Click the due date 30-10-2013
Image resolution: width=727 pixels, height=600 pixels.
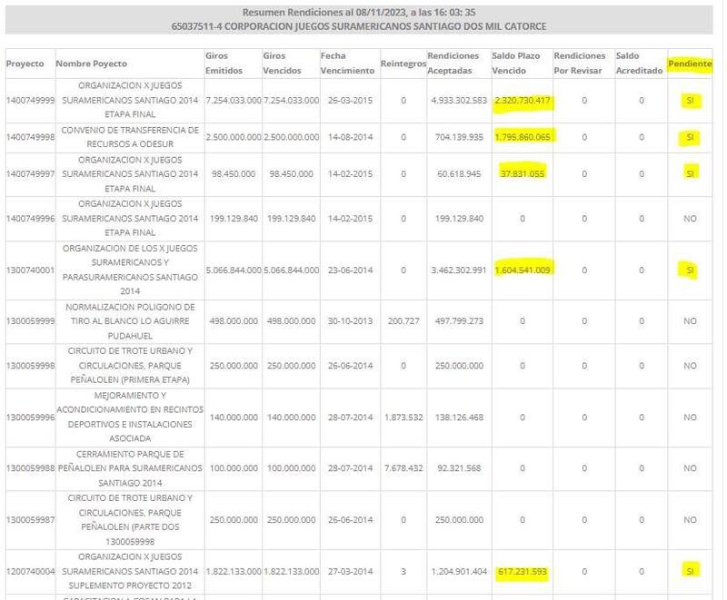pos(347,321)
